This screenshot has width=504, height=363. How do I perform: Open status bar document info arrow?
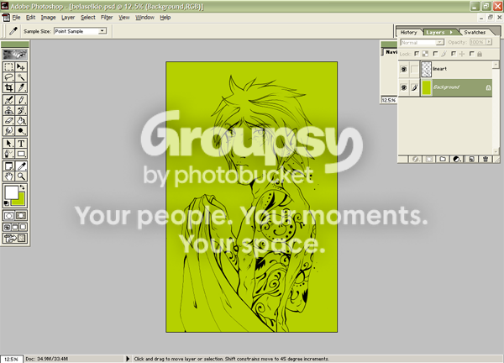click(128, 359)
